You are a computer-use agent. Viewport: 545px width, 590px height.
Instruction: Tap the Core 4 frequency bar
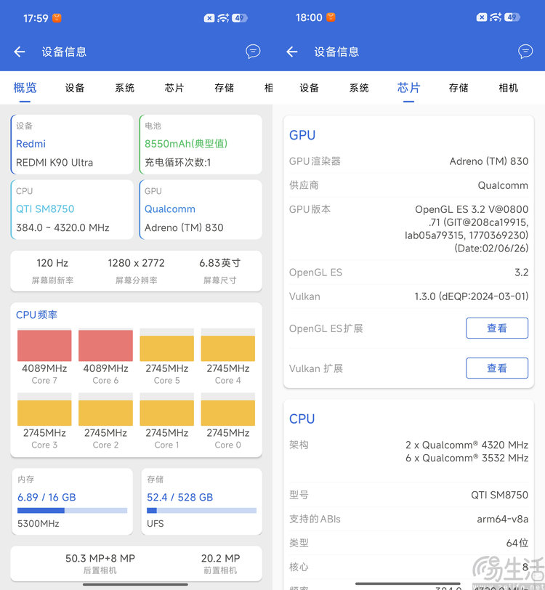point(228,345)
